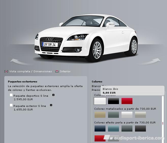Click the Colores heading
The image size is (167, 143).
[97, 82]
